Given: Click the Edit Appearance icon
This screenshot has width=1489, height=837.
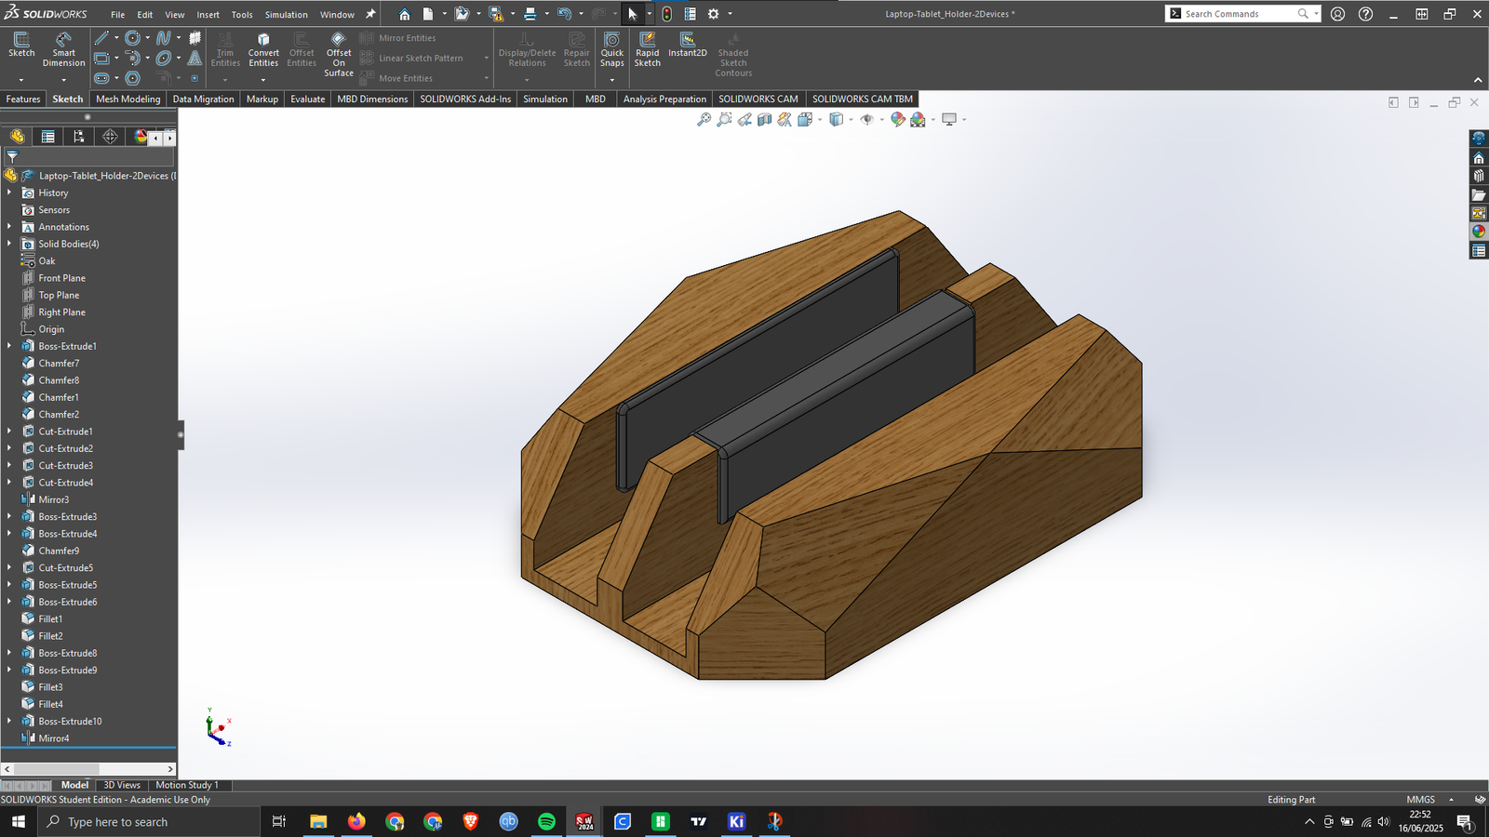Looking at the screenshot, I should pos(897,119).
